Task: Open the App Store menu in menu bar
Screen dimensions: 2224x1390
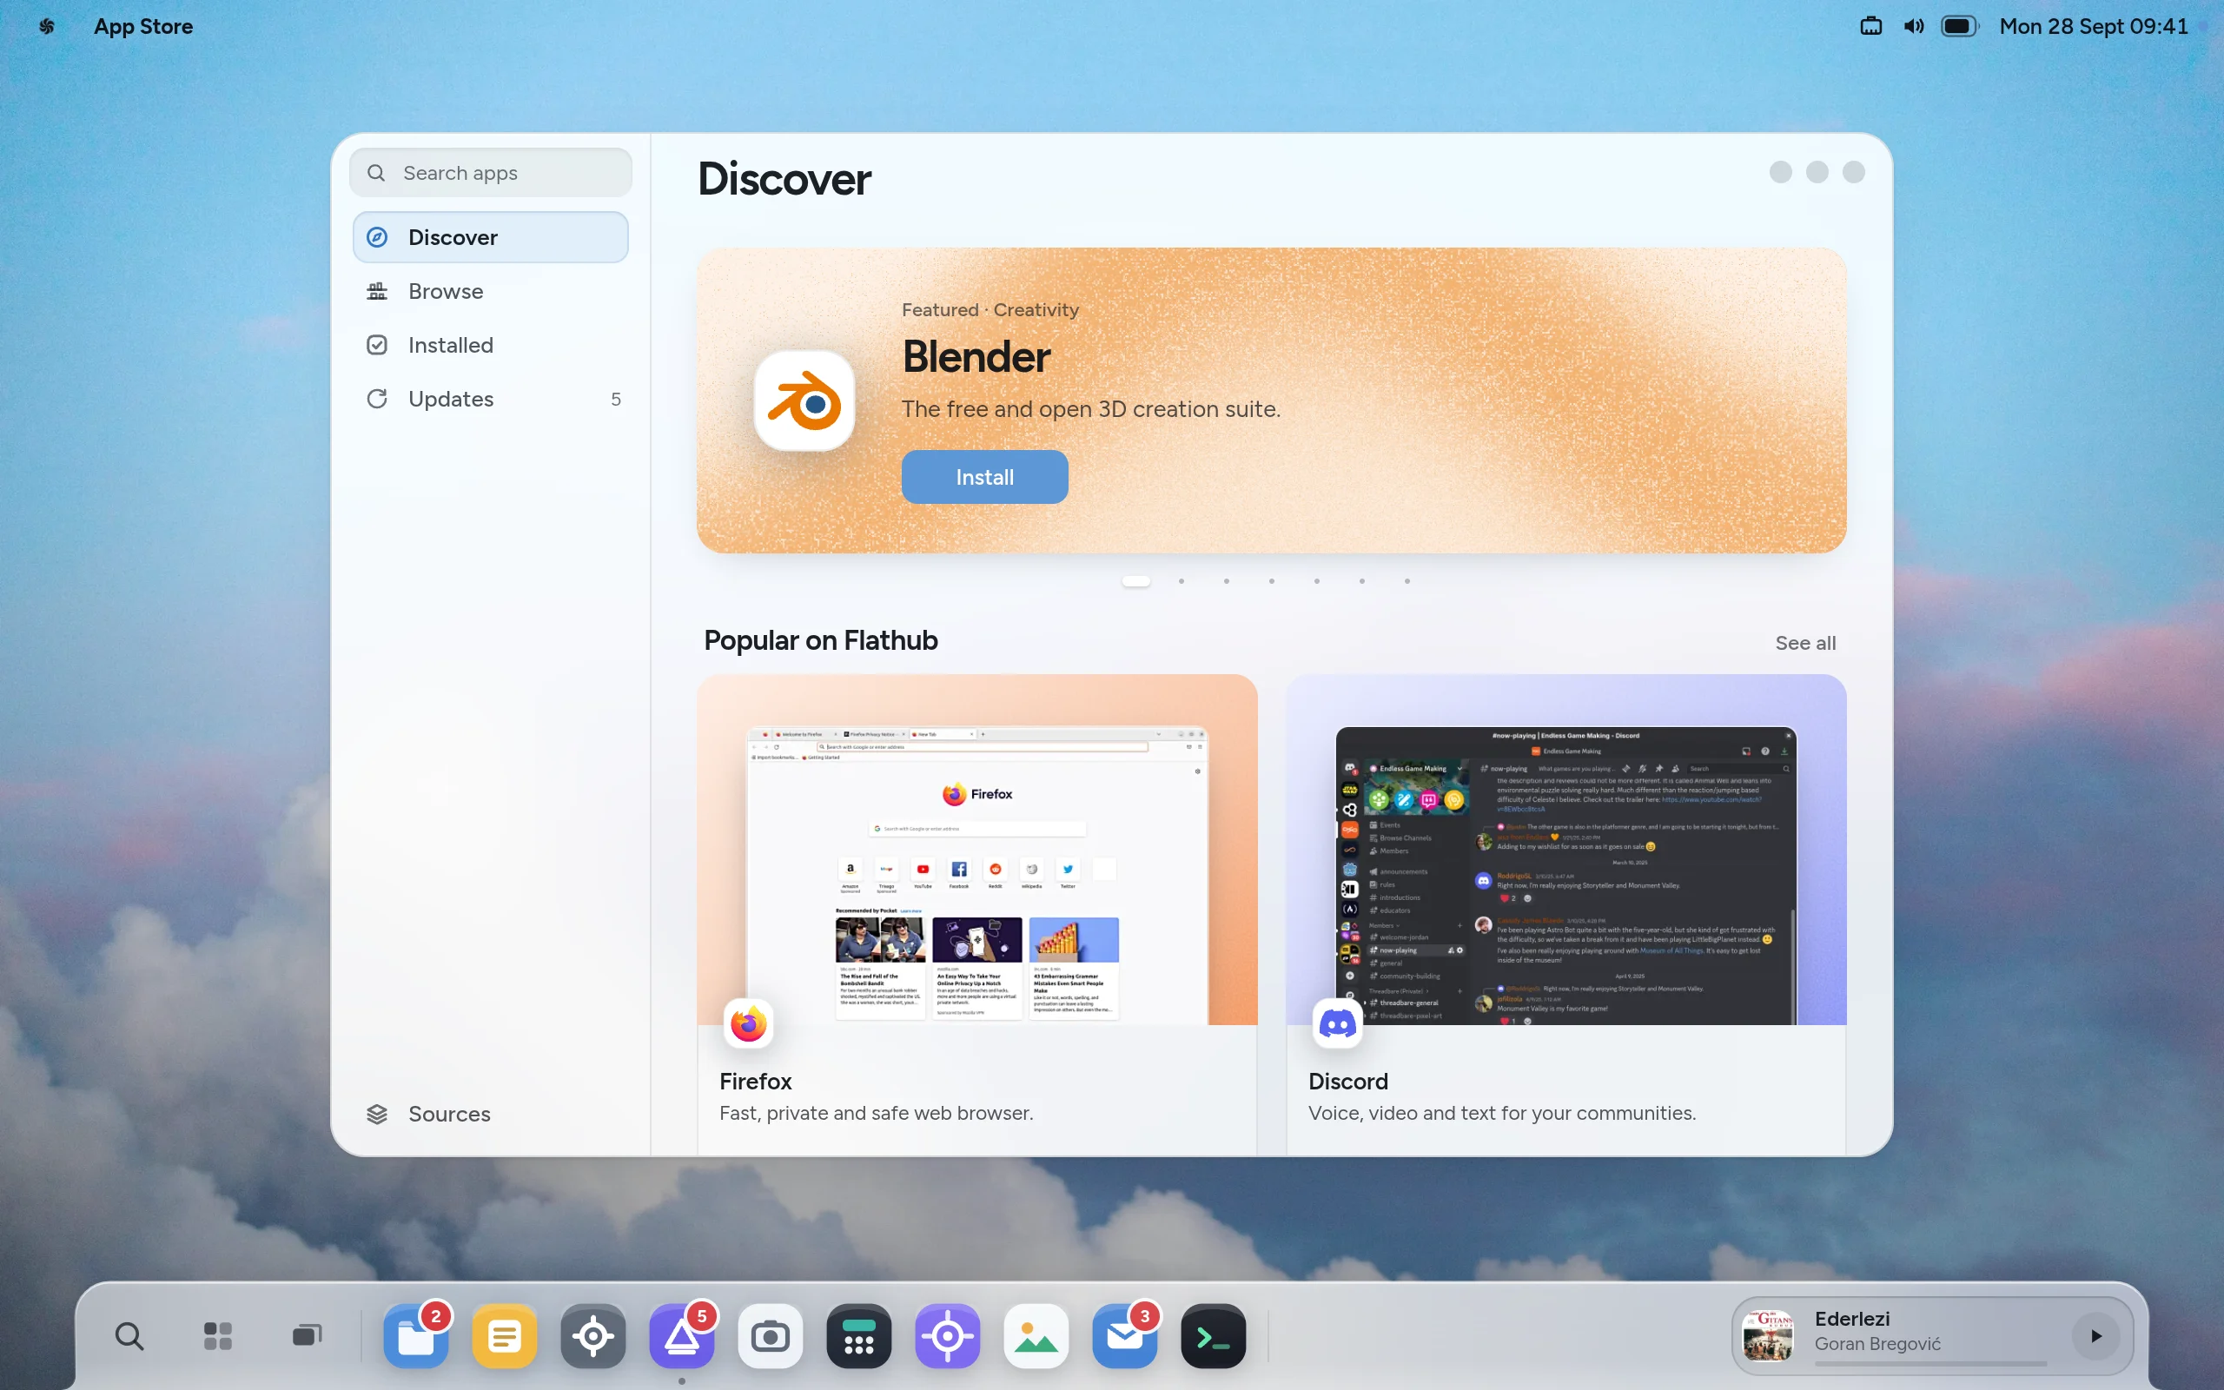Action: click(x=143, y=27)
